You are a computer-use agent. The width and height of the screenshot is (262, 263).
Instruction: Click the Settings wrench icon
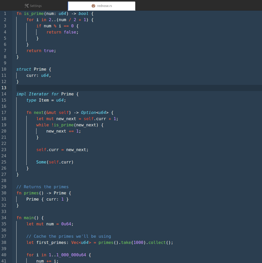27,6
